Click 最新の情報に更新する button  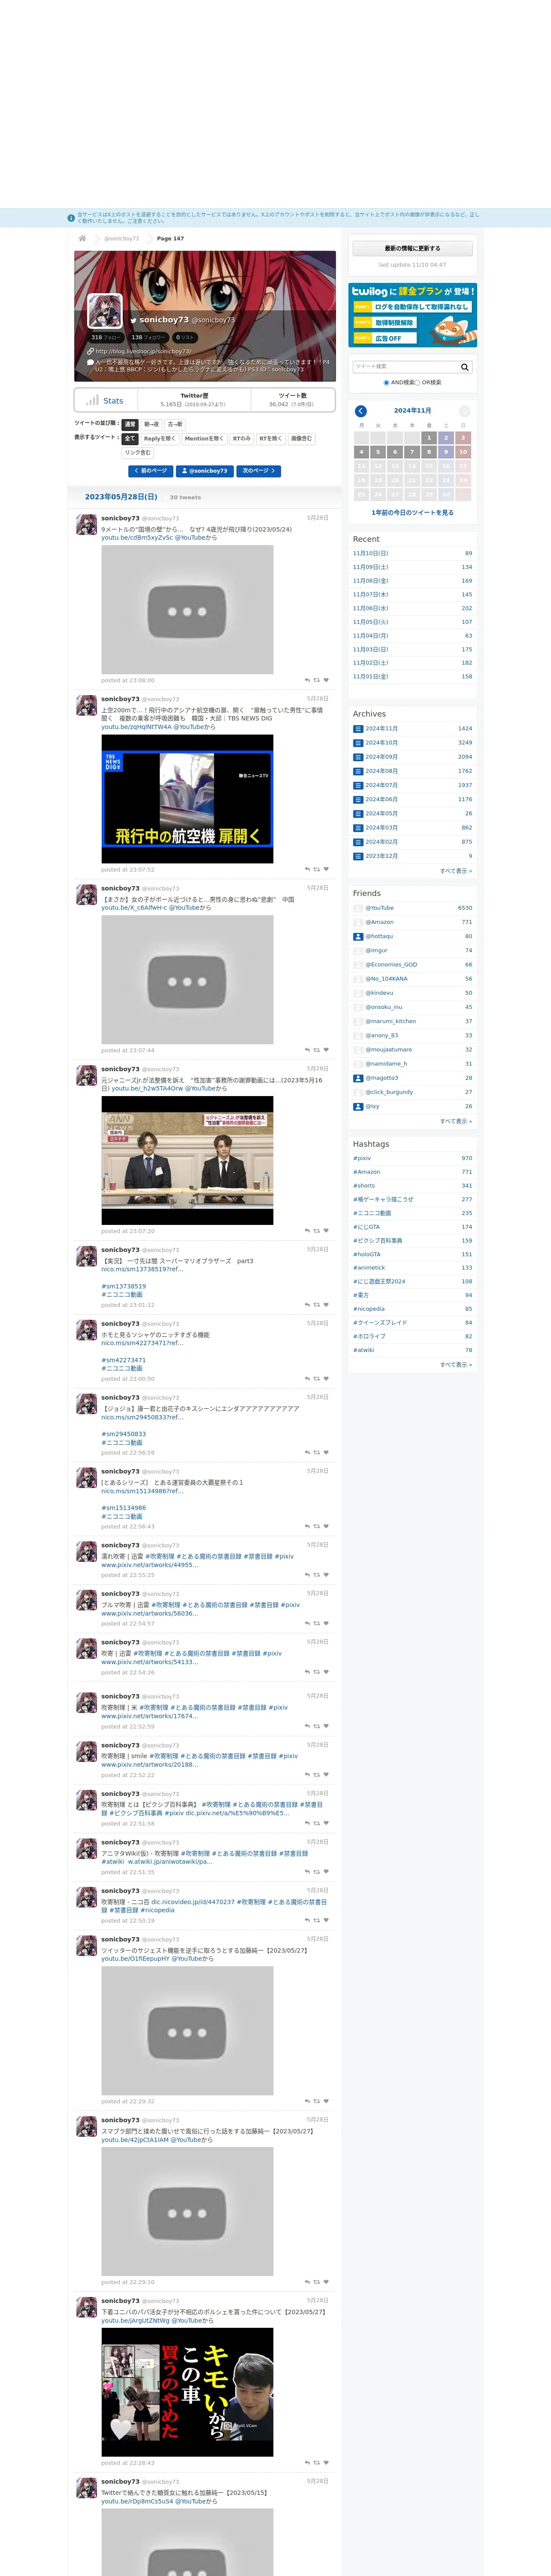(412, 248)
